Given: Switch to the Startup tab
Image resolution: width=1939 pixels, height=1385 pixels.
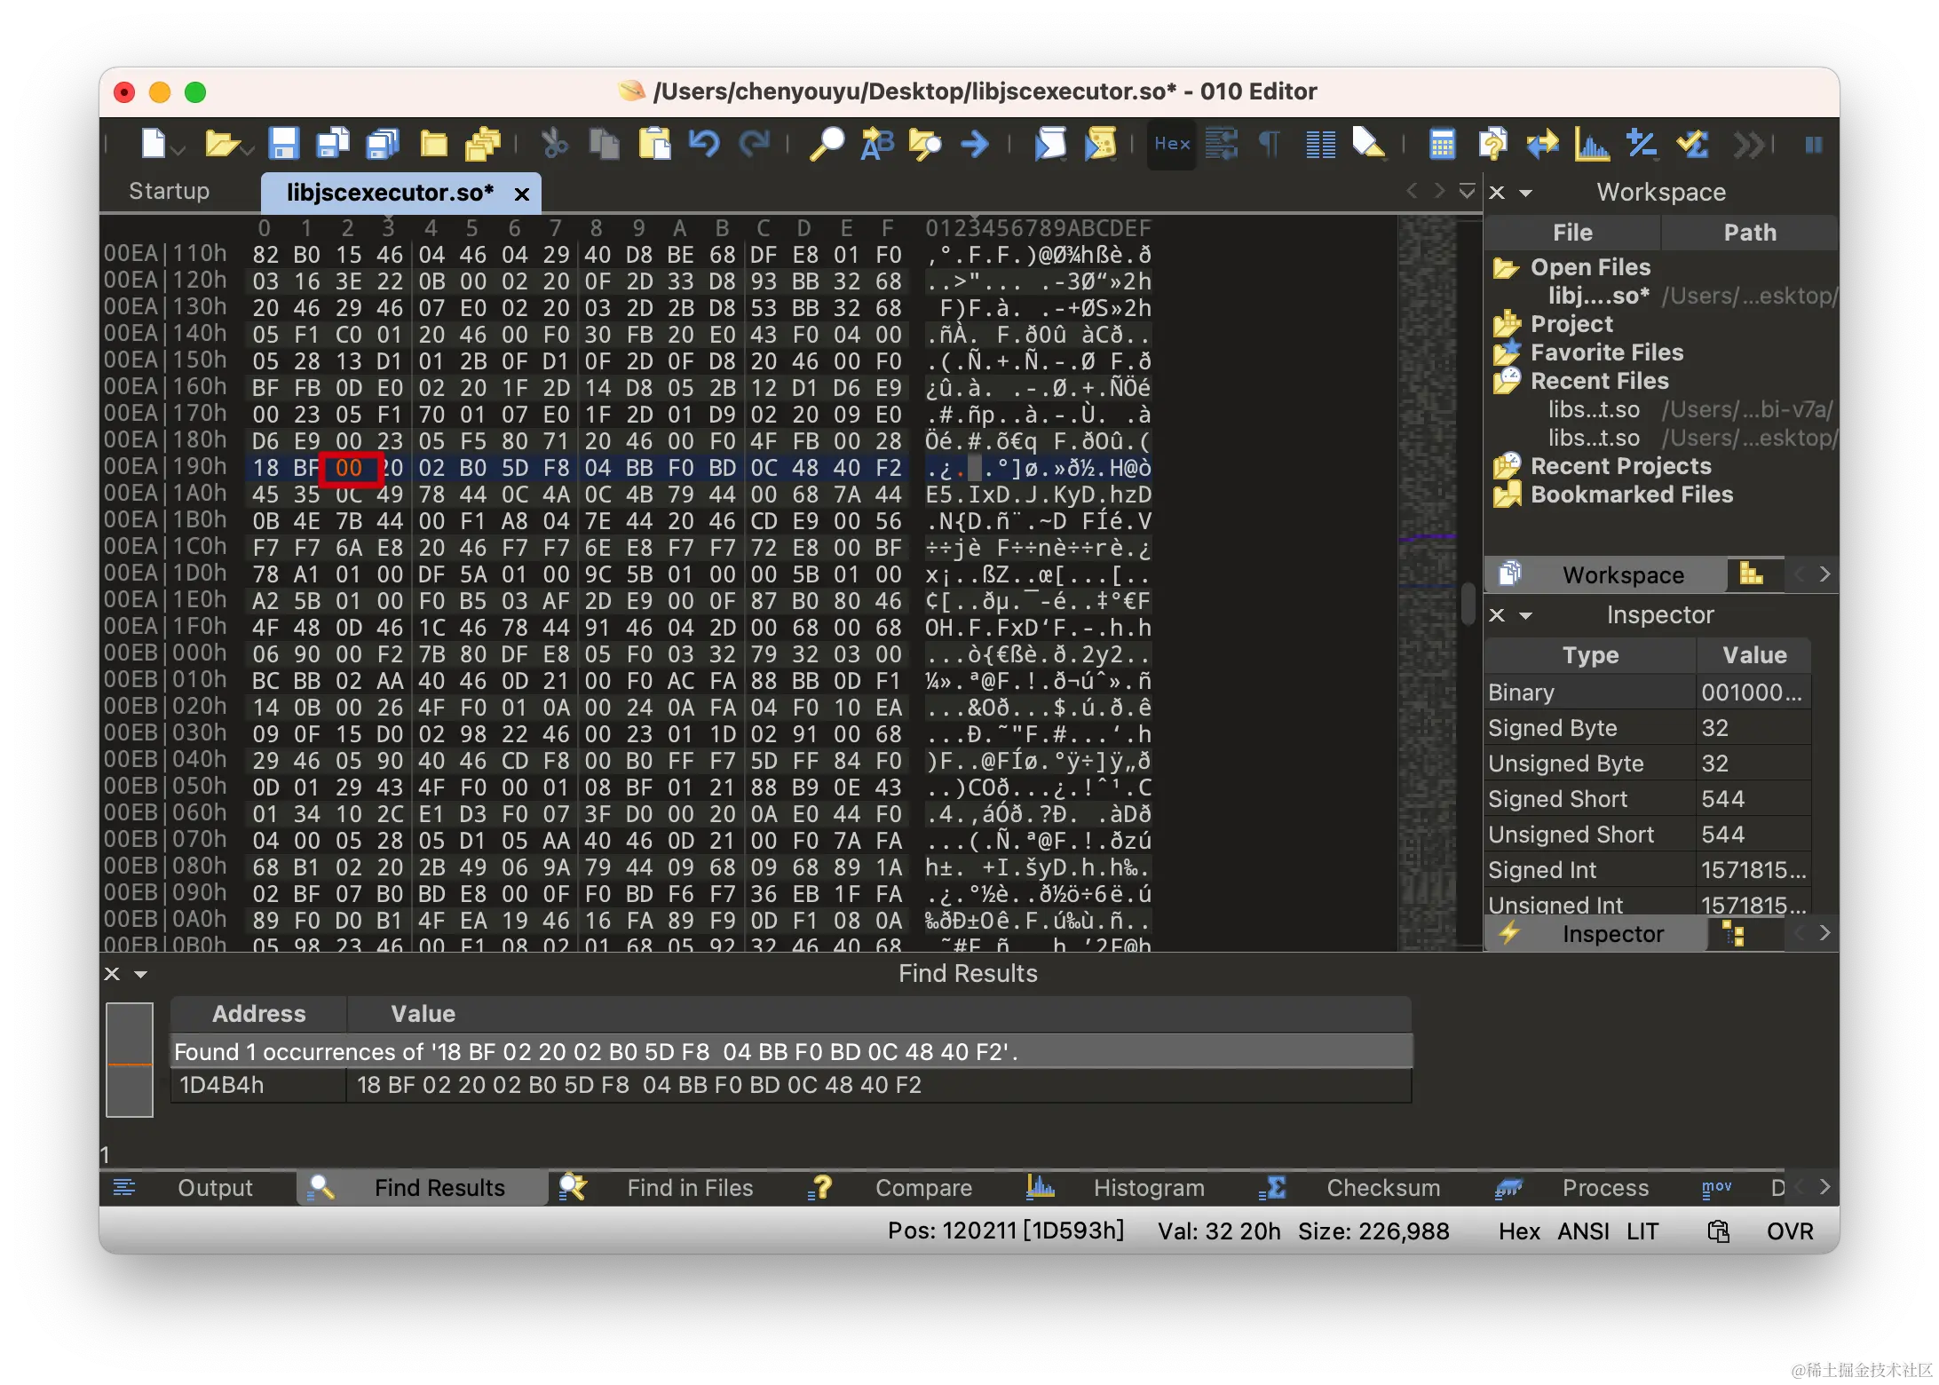Looking at the screenshot, I should pyautogui.click(x=169, y=192).
